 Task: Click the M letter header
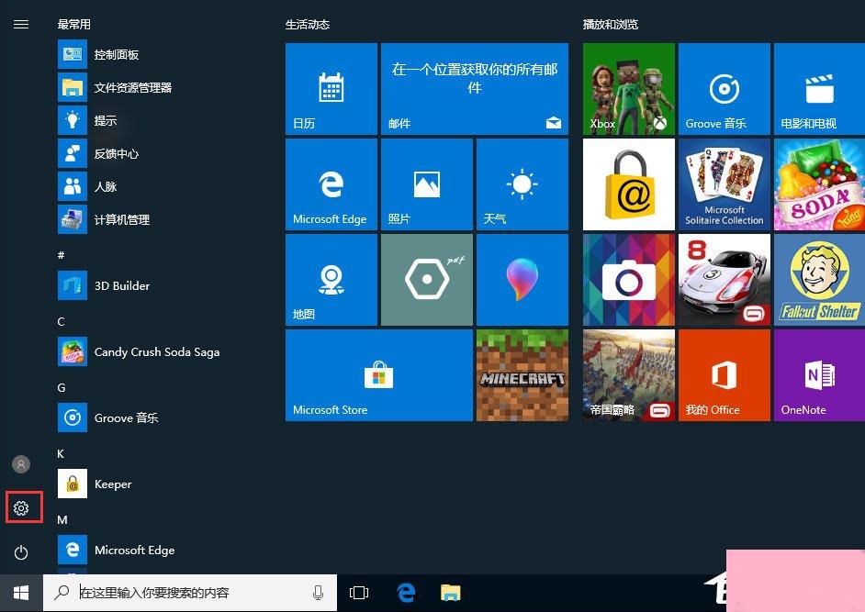point(62,520)
